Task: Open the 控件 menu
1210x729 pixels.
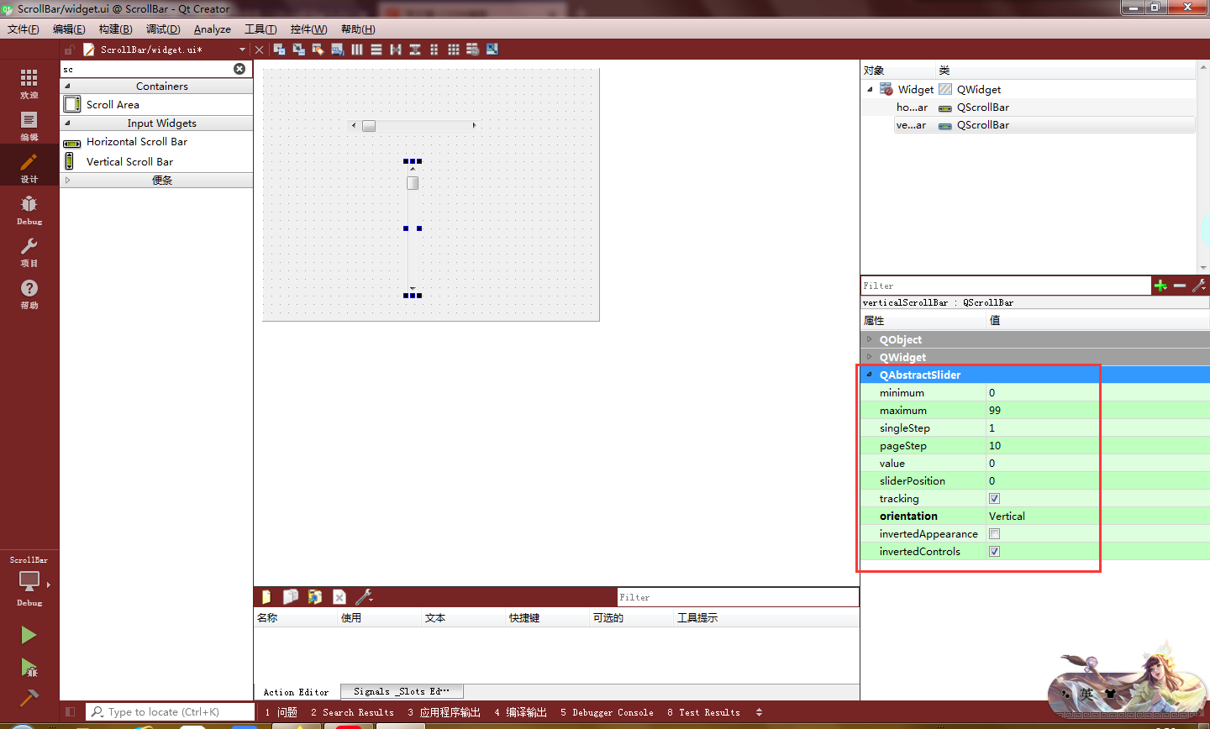Action: point(308,29)
